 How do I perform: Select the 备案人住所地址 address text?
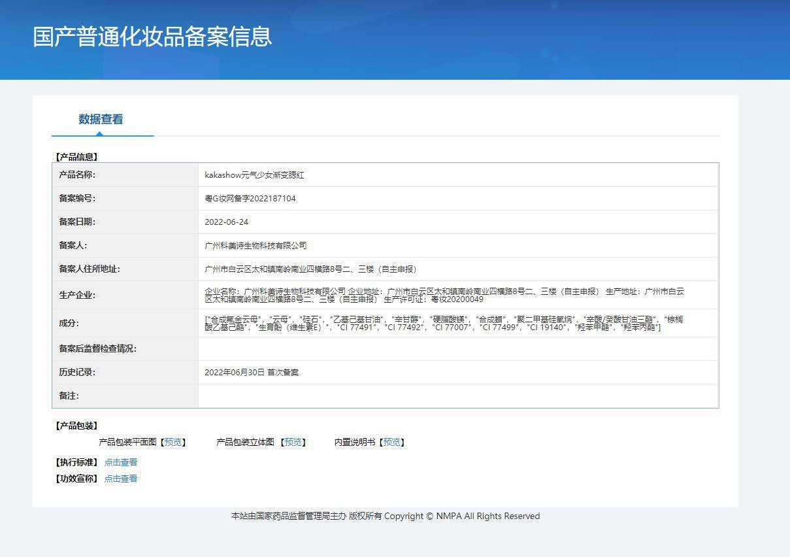(310, 269)
